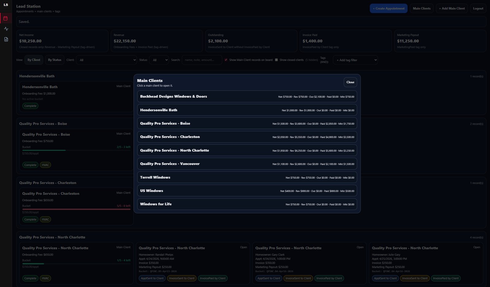This screenshot has width=490, height=287.
Task: Log out using the Logout button
Action: [478, 9]
